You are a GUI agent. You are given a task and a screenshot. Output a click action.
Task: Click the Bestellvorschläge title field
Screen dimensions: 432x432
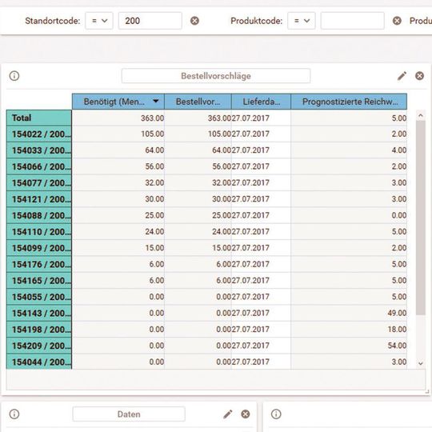pyautogui.click(x=216, y=76)
